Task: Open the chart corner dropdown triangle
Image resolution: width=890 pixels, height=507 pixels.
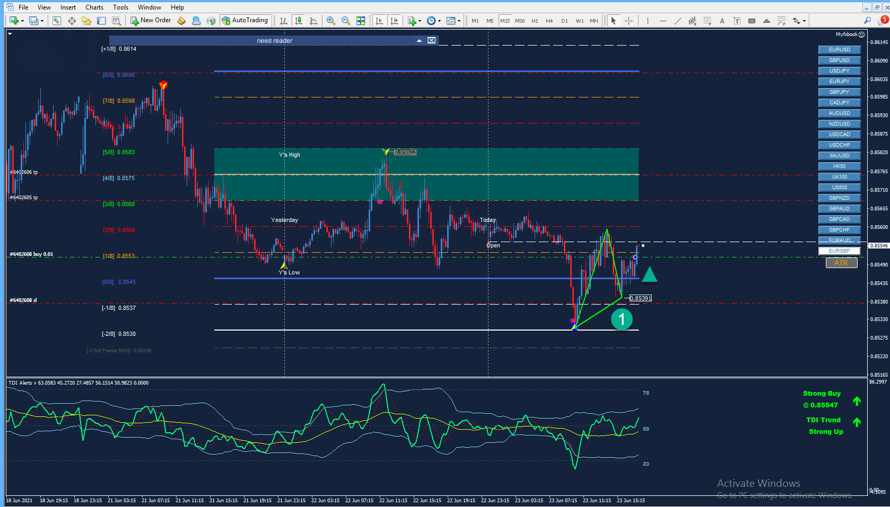Action: coord(10,34)
